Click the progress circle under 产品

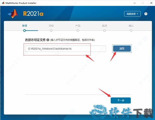[x=78, y=30]
